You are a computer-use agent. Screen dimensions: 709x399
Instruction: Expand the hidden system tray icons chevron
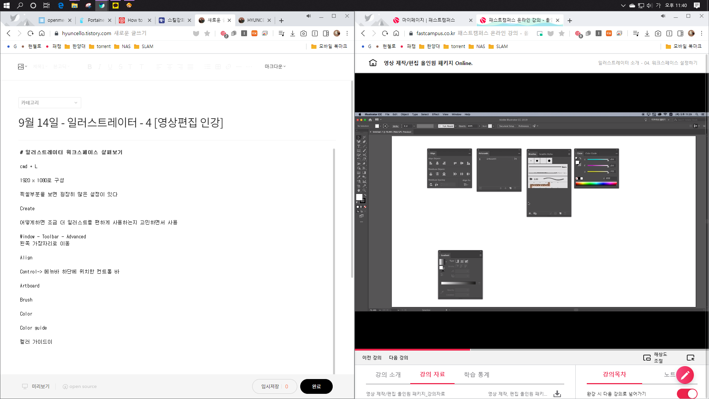pos(623,5)
